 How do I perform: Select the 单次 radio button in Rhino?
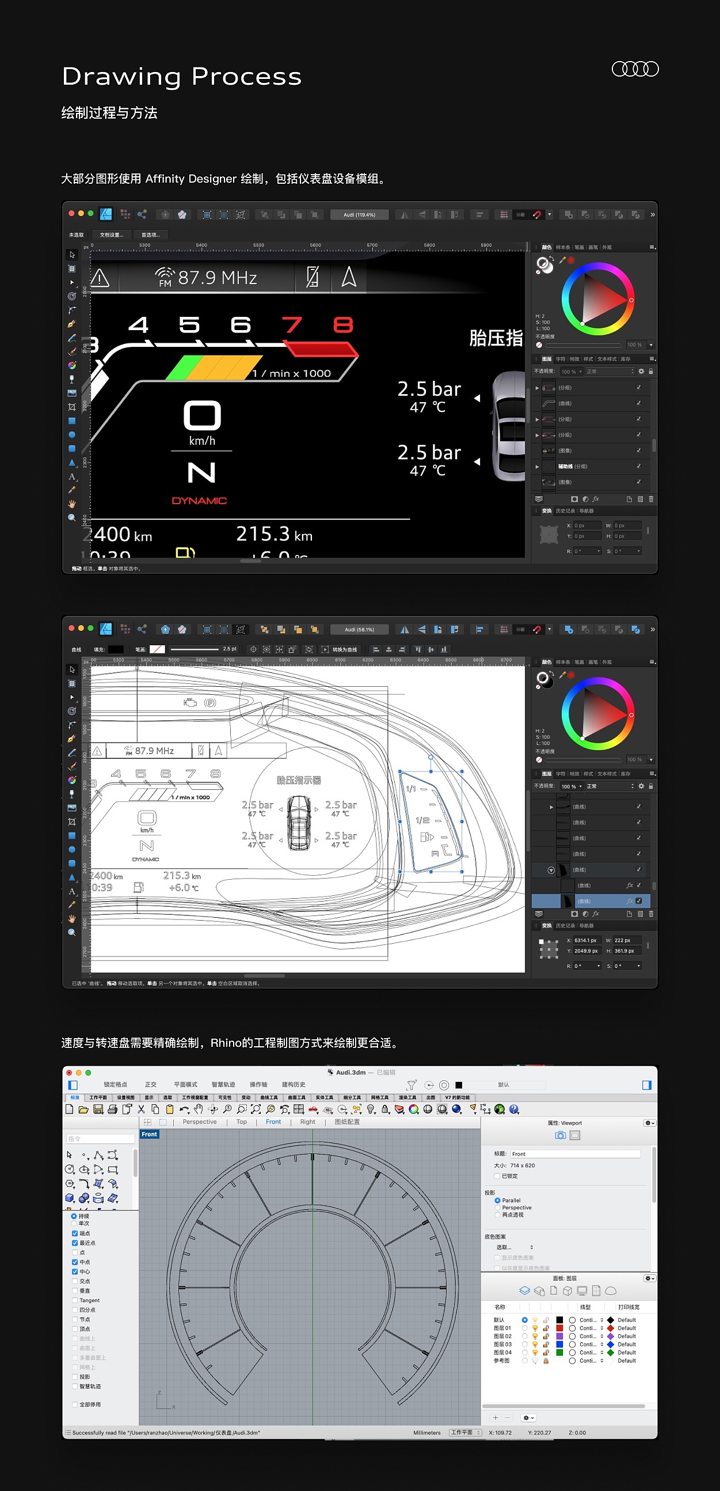tap(74, 1223)
